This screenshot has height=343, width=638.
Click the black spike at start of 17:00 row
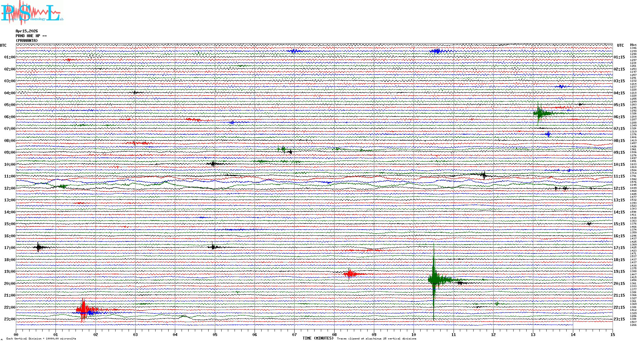coord(38,247)
